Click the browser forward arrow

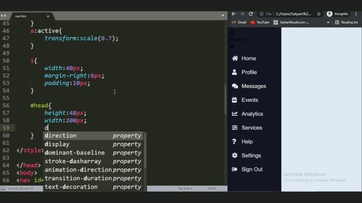[242, 14]
